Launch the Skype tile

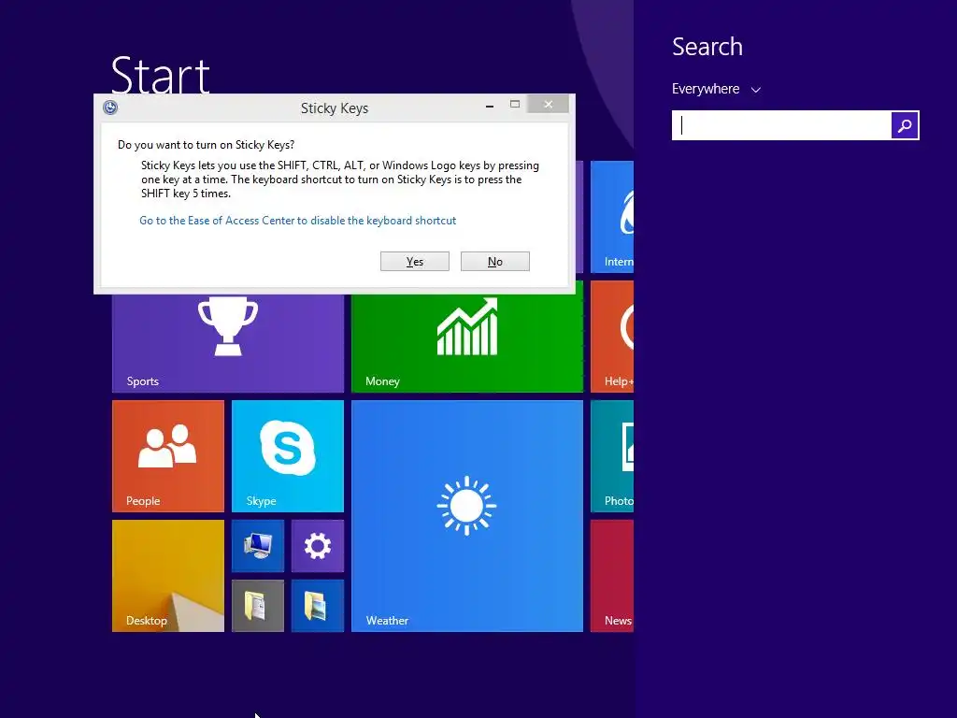point(288,456)
